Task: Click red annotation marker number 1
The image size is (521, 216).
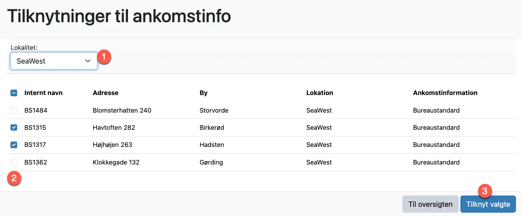Action: click(x=104, y=56)
